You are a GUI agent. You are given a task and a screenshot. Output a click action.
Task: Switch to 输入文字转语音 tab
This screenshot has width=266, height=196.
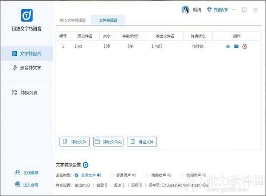73,20
